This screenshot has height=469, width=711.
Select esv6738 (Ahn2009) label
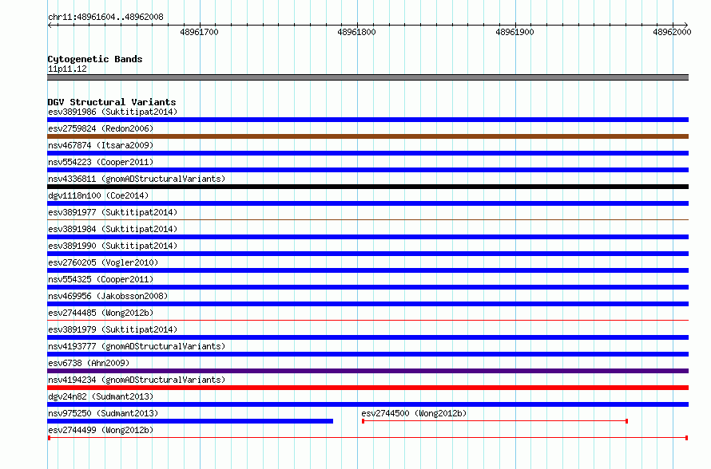tap(89, 363)
